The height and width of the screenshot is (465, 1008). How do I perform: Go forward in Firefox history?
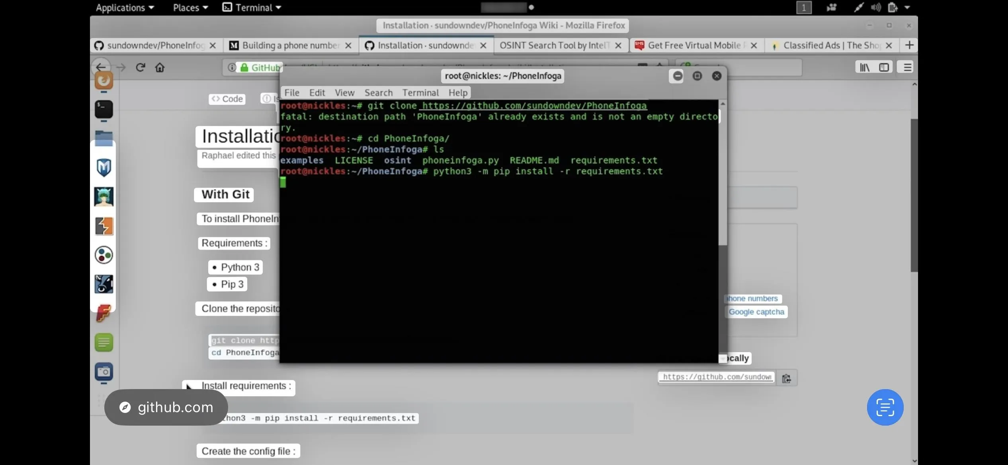point(121,68)
